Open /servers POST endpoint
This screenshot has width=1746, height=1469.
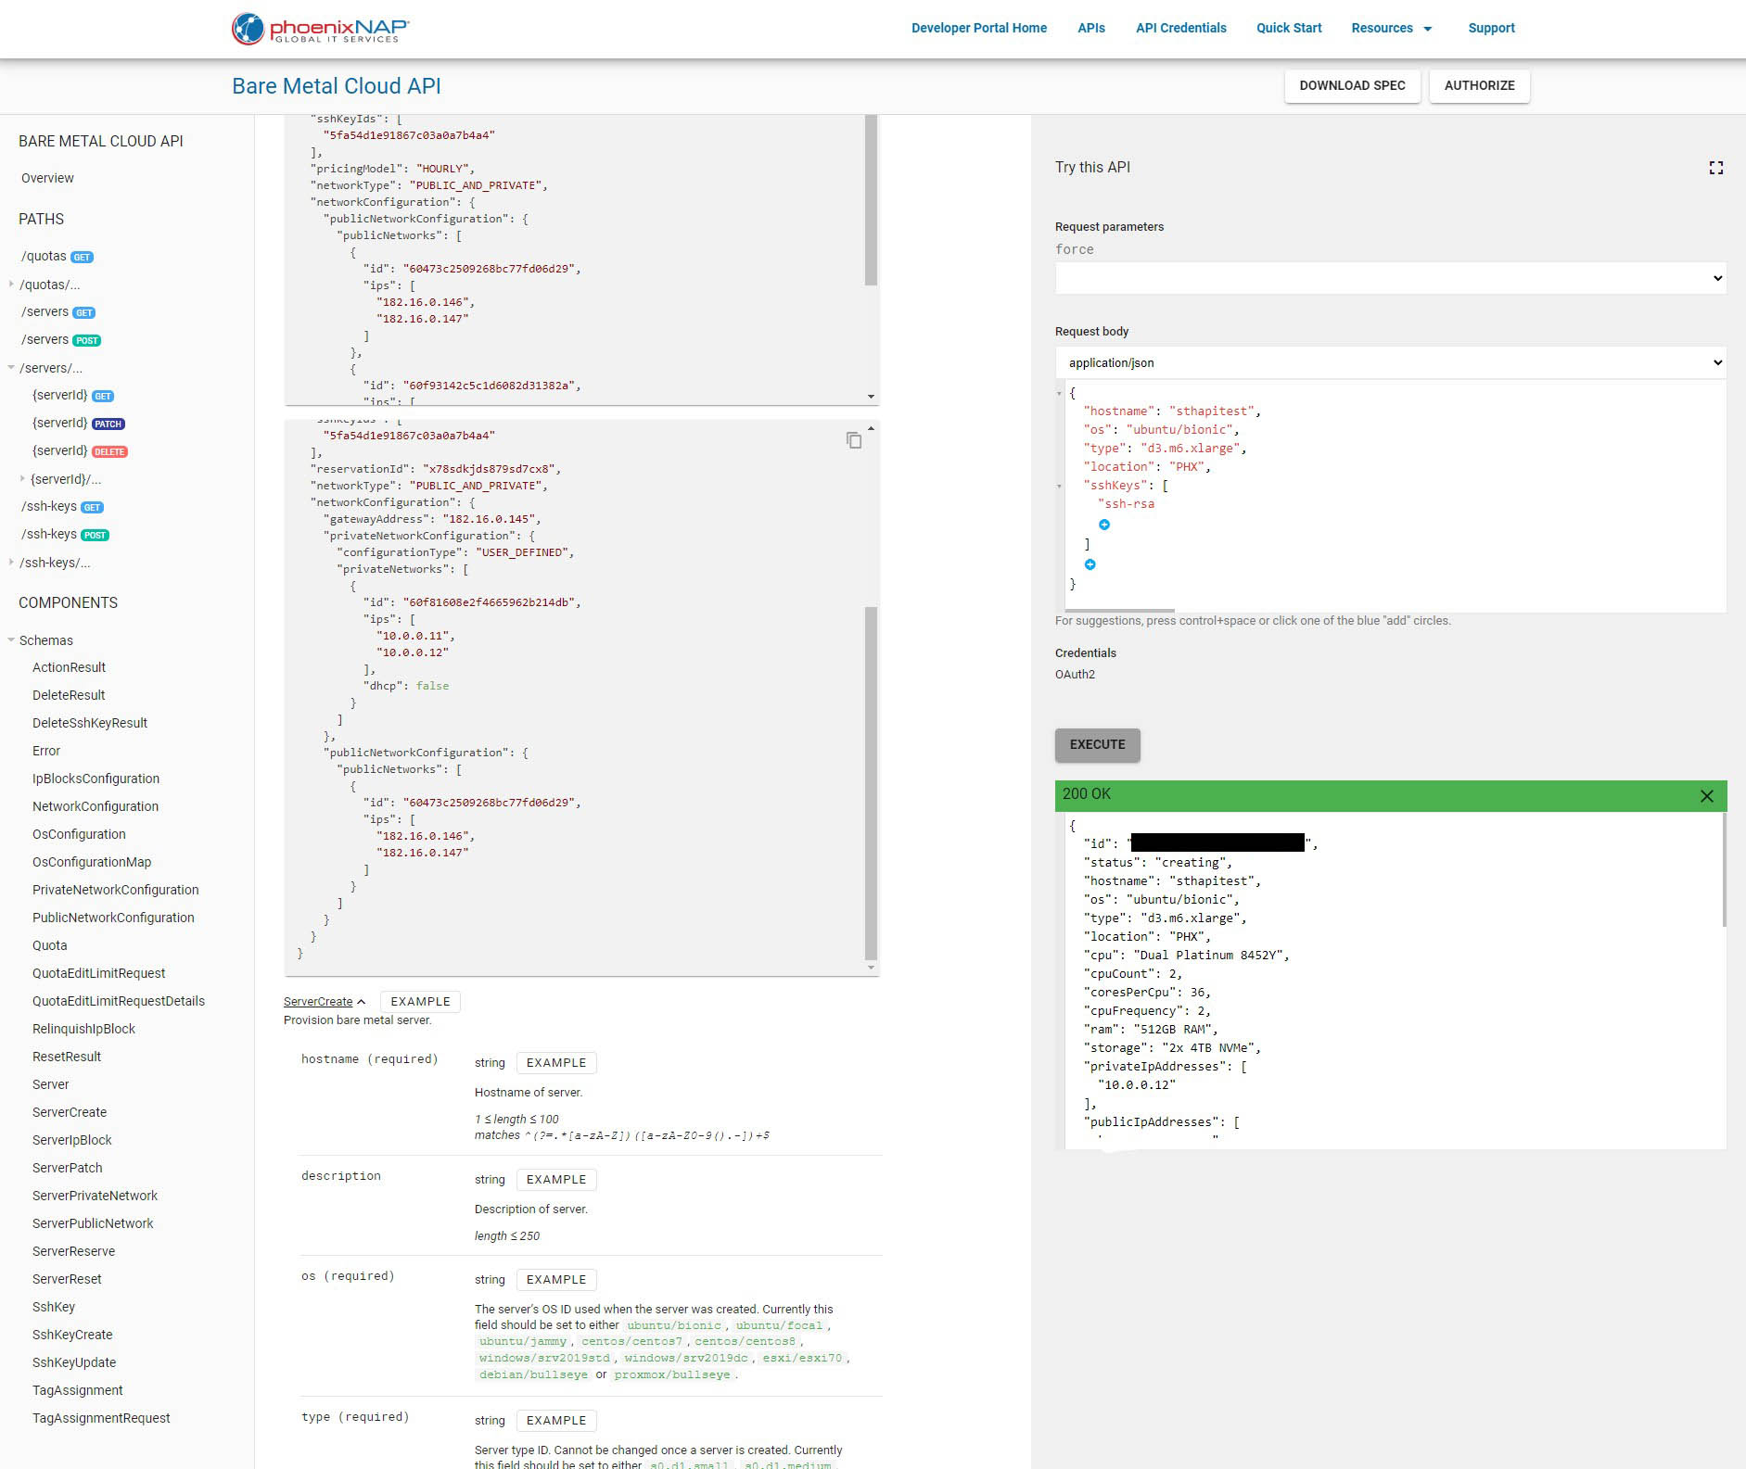[x=61, y=340]
